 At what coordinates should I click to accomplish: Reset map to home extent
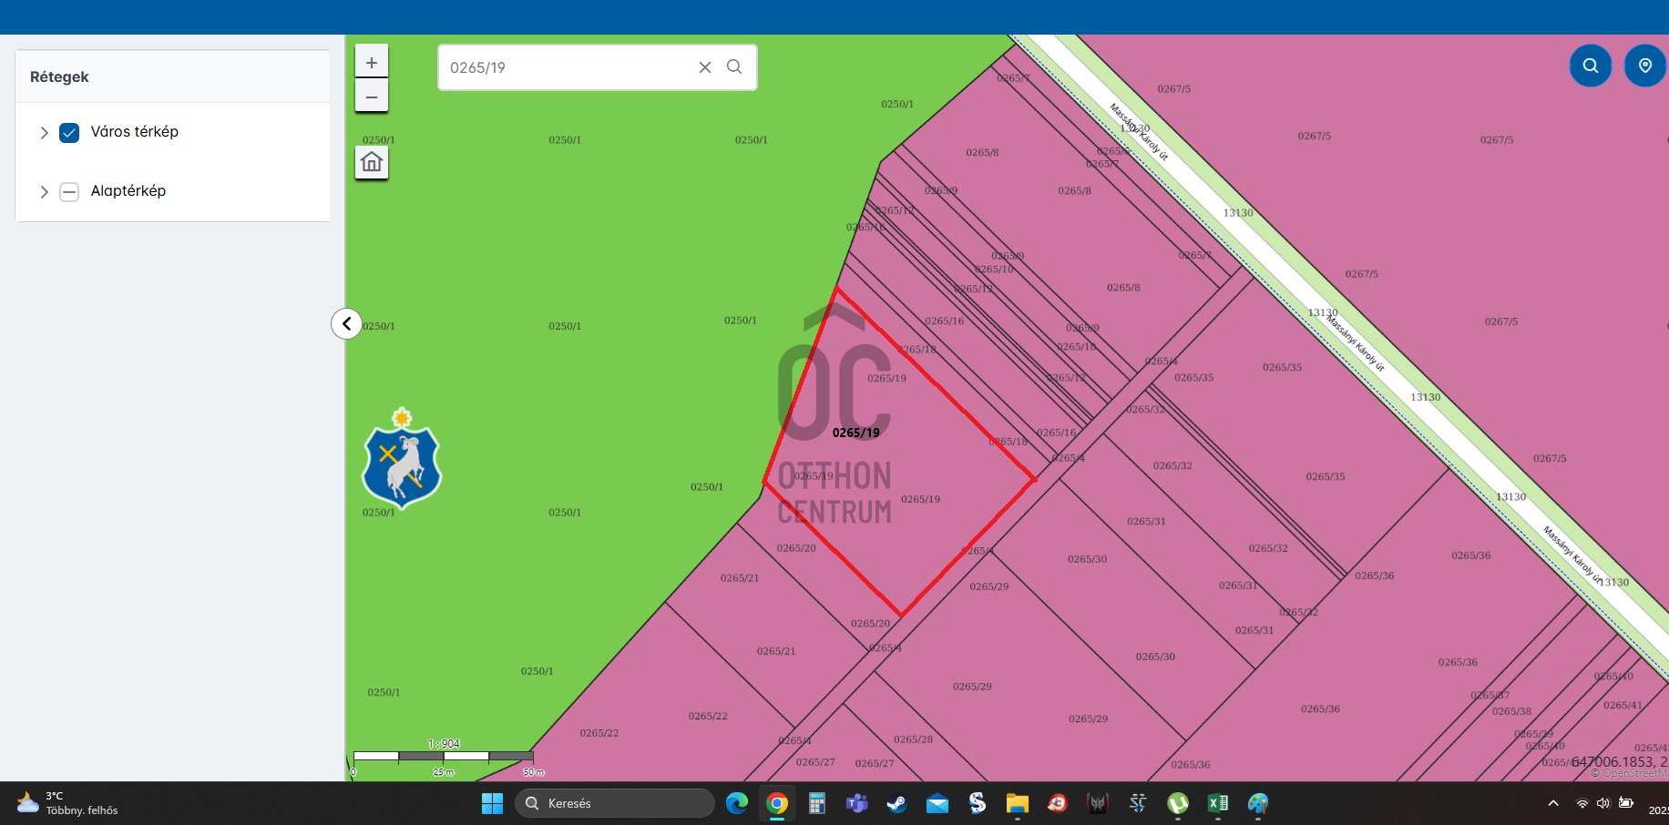pyautogui.click(x=372, y=162)
